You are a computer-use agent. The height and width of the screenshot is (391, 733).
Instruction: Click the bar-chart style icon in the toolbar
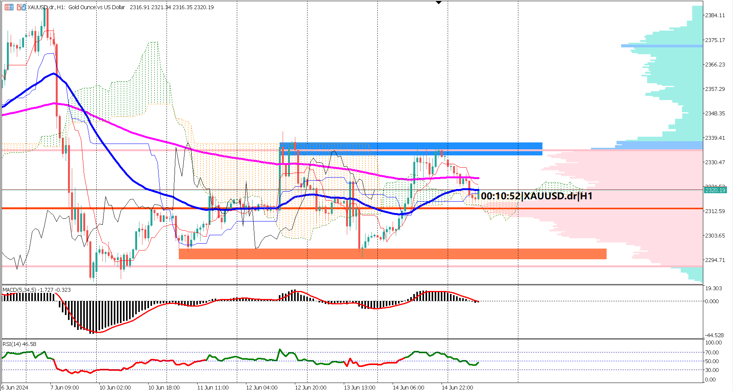pyautogui.click(x=21, y=7)
